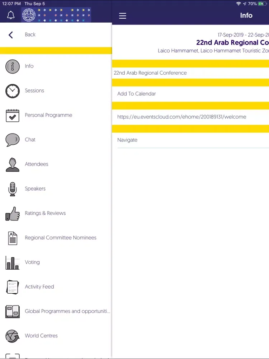The image size is (269, 359).
Task: Click the Info circle icon
Action: tap(12, 66)
